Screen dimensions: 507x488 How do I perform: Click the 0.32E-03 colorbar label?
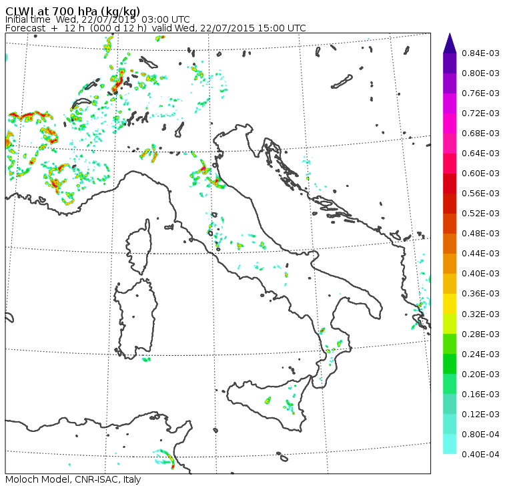[x=480, y=314]
